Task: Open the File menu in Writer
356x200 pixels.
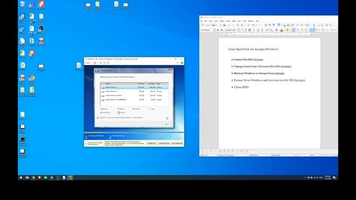Action: [x=201, y=21]
